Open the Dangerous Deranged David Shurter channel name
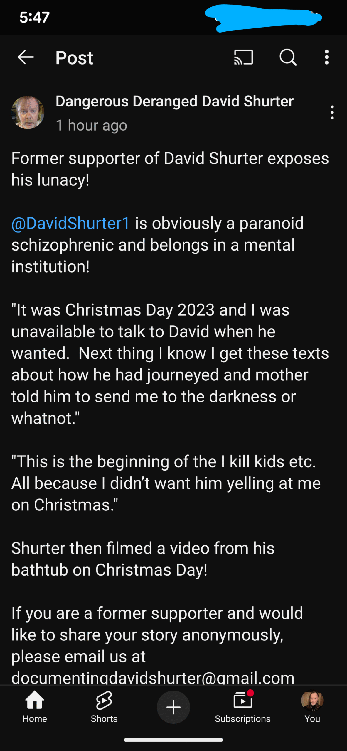This screenshot has width=347, height=751. point(174,101)
